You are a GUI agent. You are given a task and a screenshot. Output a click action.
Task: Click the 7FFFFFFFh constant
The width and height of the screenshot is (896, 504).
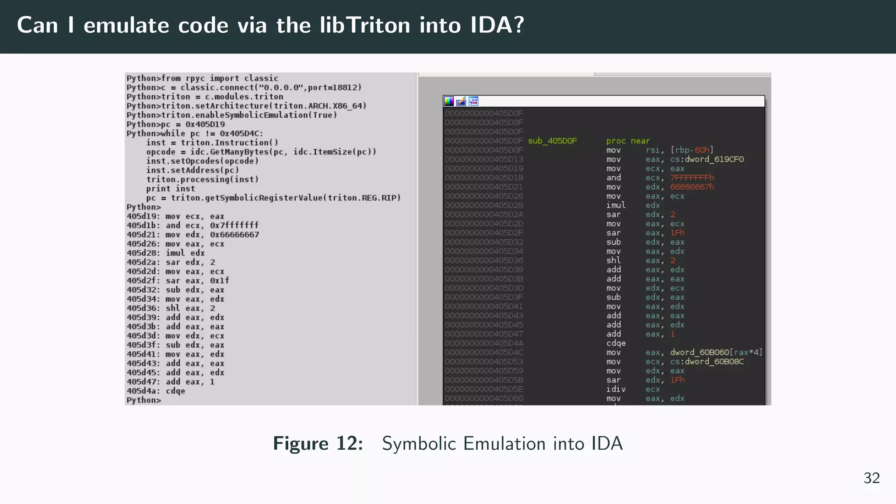tap(692, 178)
